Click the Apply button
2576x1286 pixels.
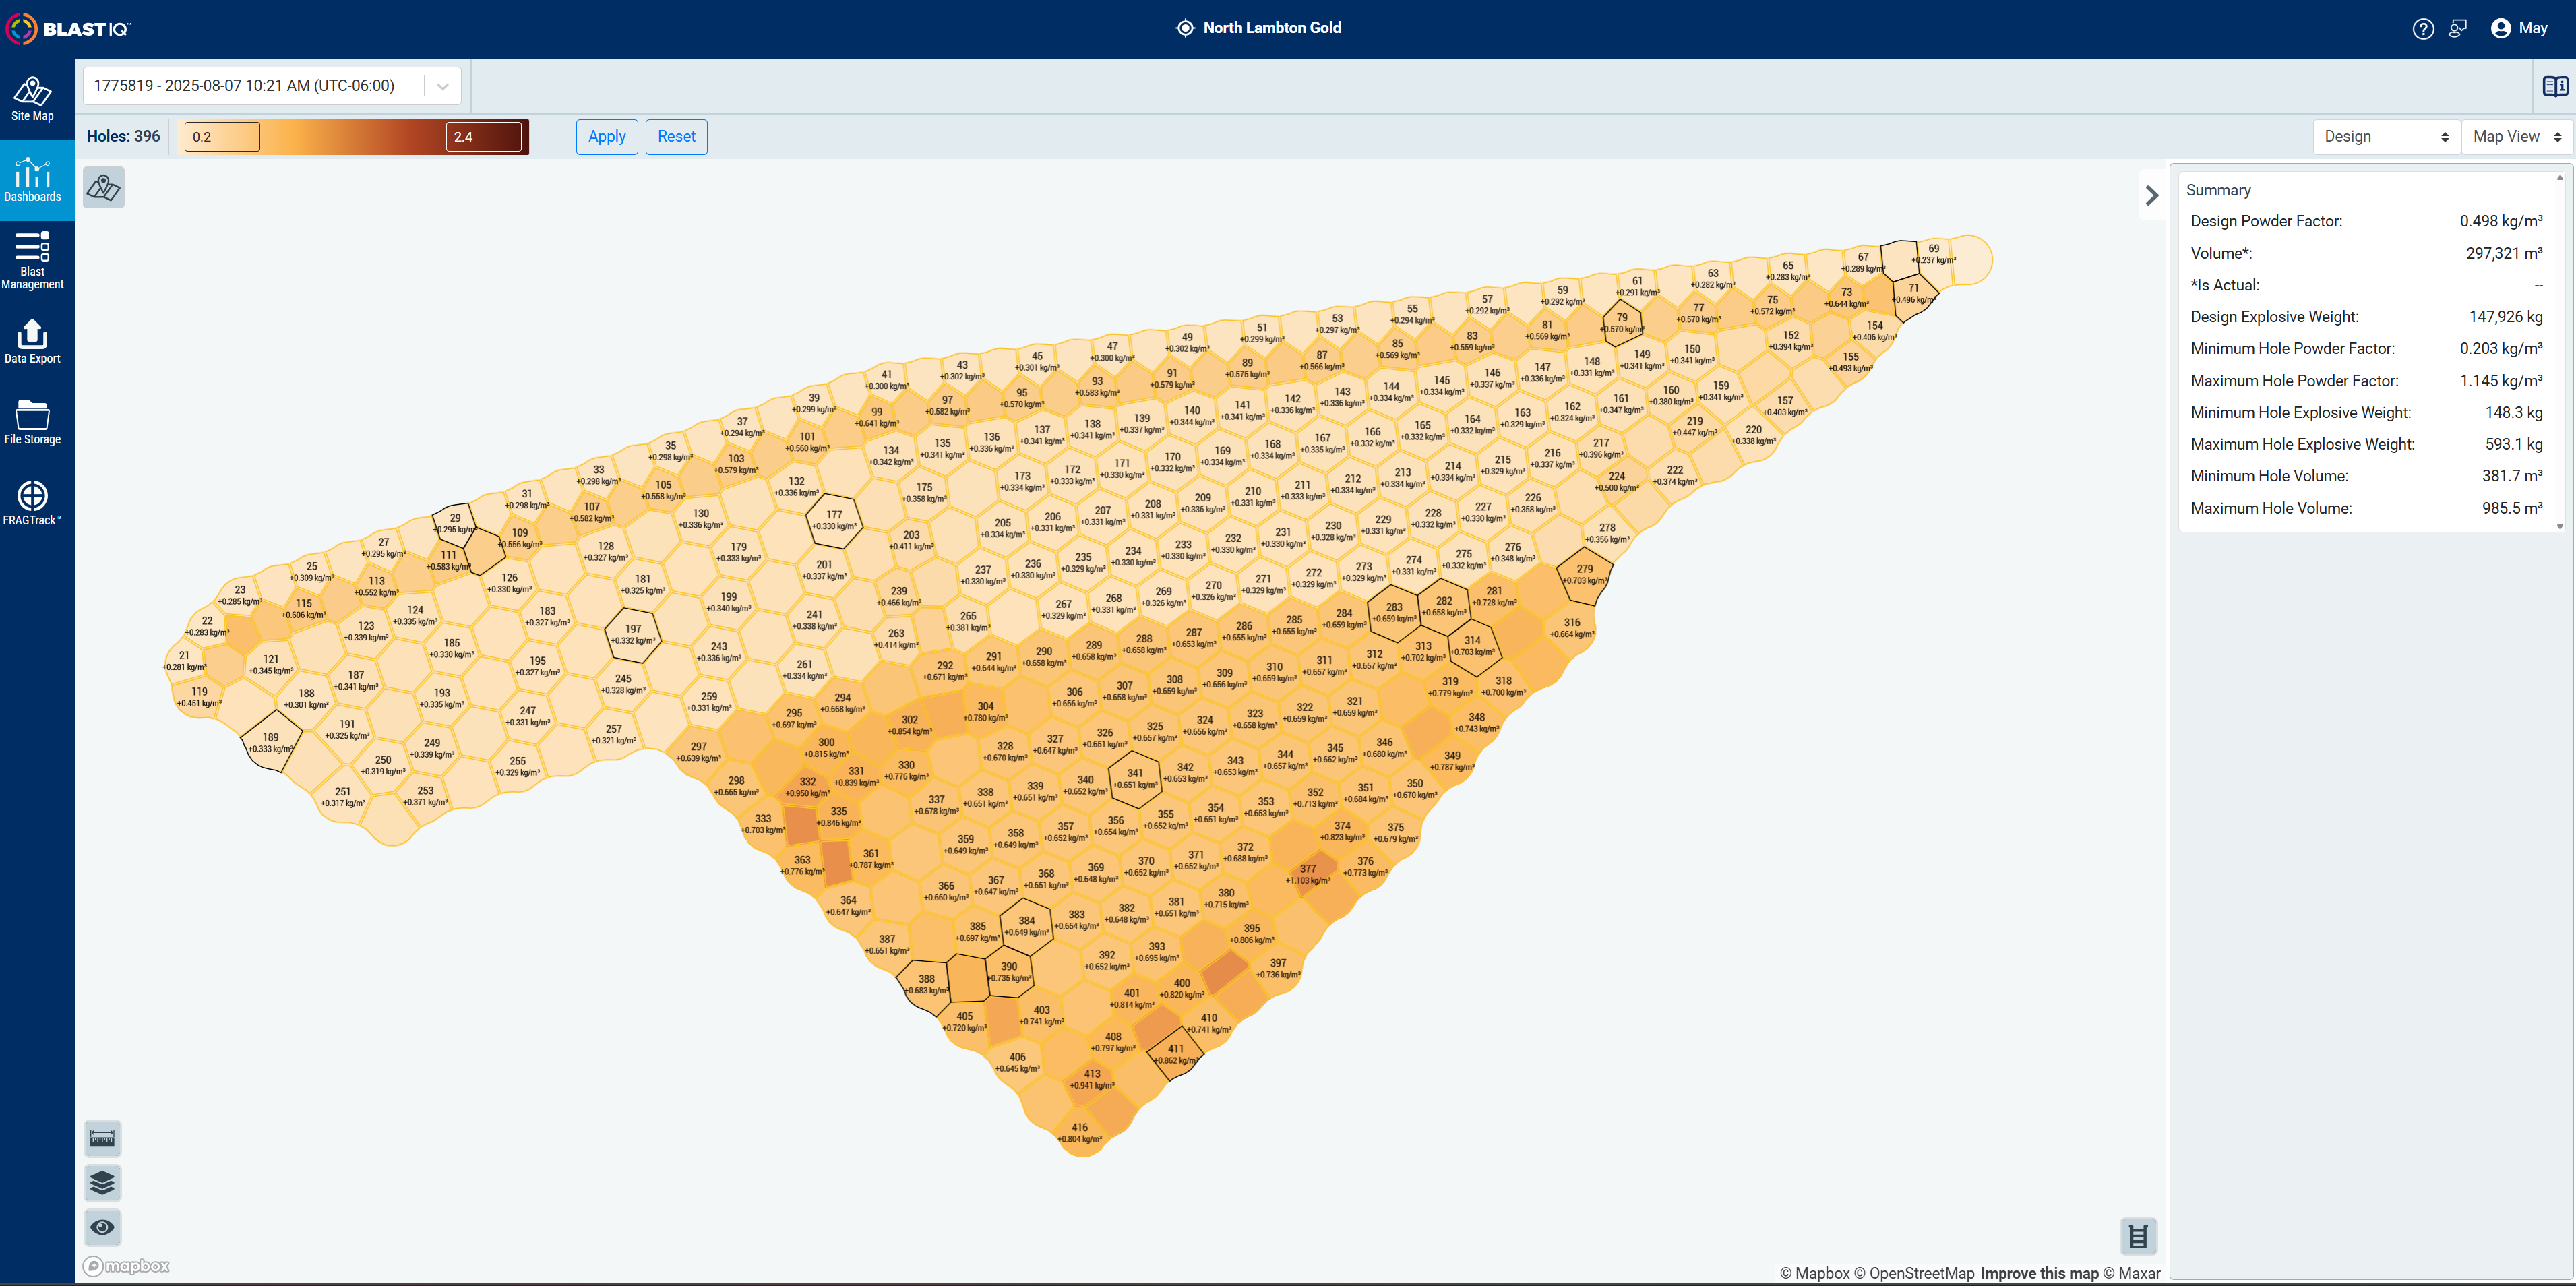tap(607, 137)
